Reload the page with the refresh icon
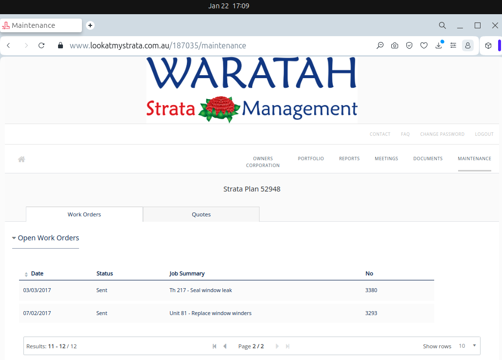 (x=41, y=45)
